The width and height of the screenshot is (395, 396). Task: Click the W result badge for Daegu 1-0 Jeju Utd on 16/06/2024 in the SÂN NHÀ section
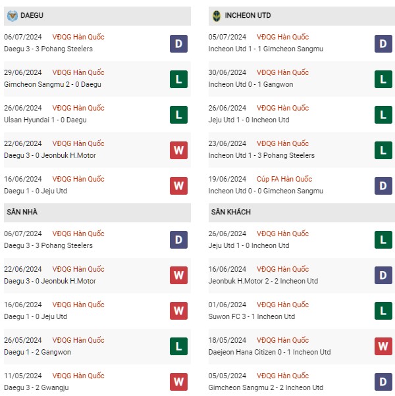click(178, 311)
